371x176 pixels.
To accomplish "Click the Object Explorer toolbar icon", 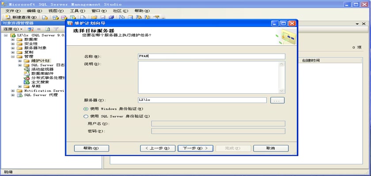I will click(x=139, y=17).
